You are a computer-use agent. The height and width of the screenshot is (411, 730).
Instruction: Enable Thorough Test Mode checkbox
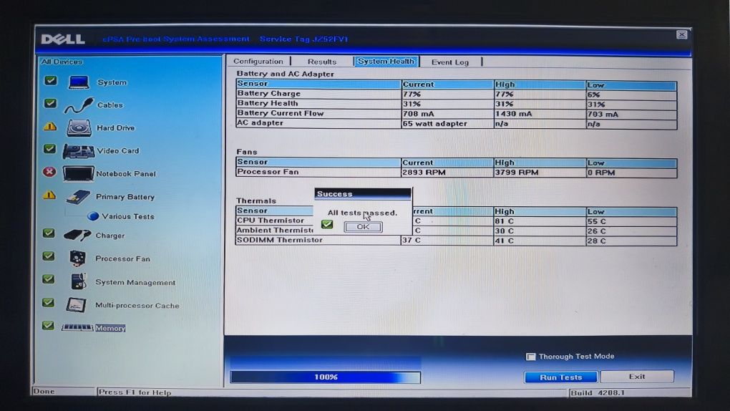click(x=531, y=357)
